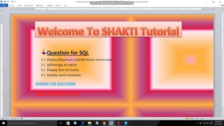Click the network icon in system tray
224x126 pixels.
204,123
